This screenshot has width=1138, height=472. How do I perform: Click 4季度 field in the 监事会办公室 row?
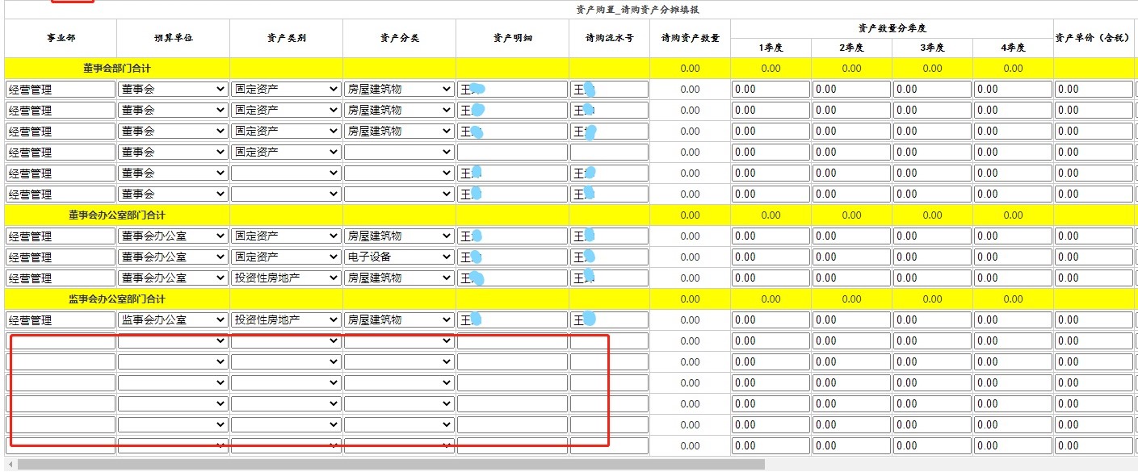1013,320
